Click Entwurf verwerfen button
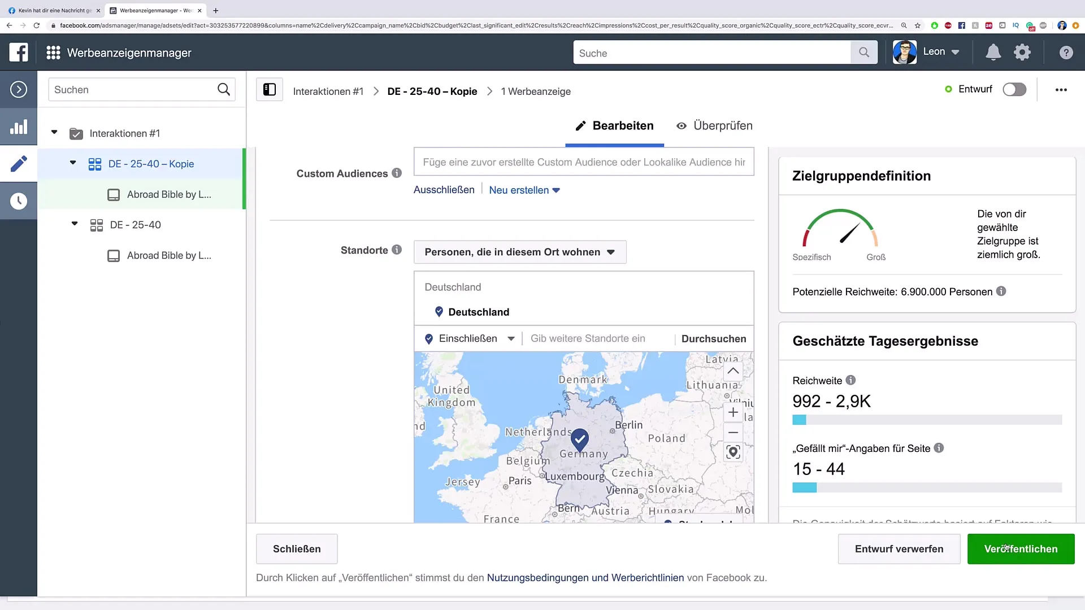1085x610 pixels. click(x=899, y=549)
